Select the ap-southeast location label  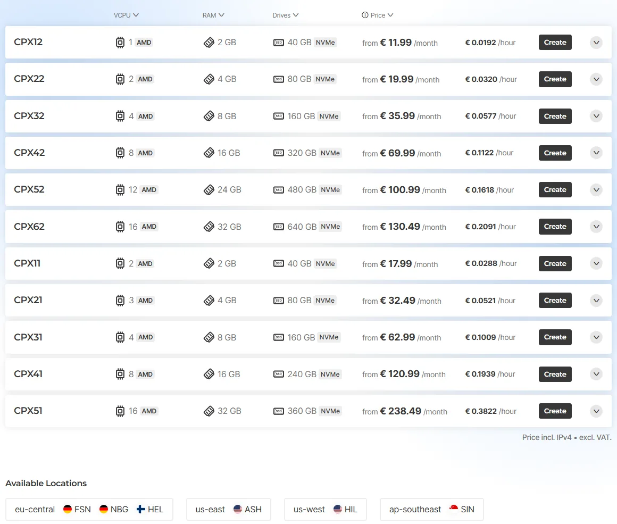(415, 510)
